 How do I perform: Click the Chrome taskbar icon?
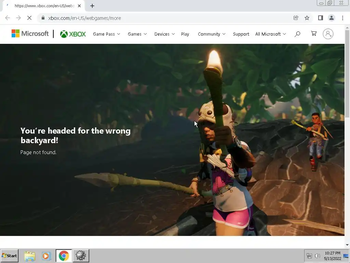(x=64, y=255)
